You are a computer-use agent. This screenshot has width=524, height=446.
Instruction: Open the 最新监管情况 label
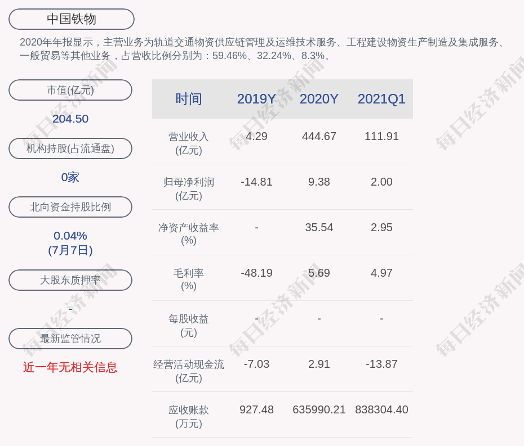(x=70, y=339)
